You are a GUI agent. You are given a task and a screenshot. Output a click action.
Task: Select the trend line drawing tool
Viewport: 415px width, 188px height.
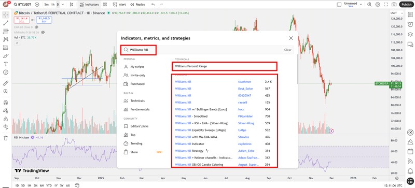[6, 23]
